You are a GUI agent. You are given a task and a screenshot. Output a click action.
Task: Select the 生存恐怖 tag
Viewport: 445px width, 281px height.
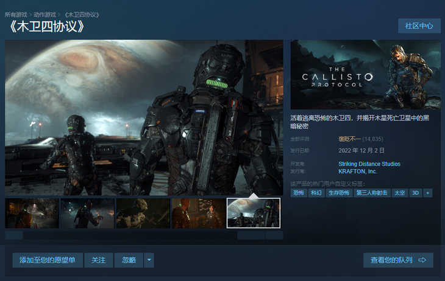click(339, 193)
